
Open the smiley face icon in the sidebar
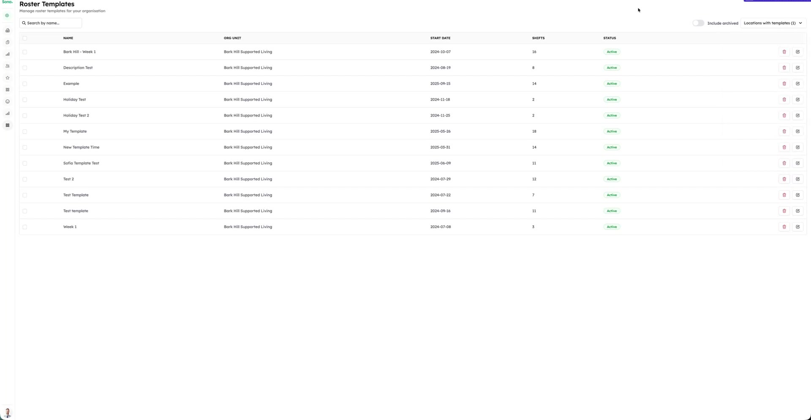tap(7, 101)
